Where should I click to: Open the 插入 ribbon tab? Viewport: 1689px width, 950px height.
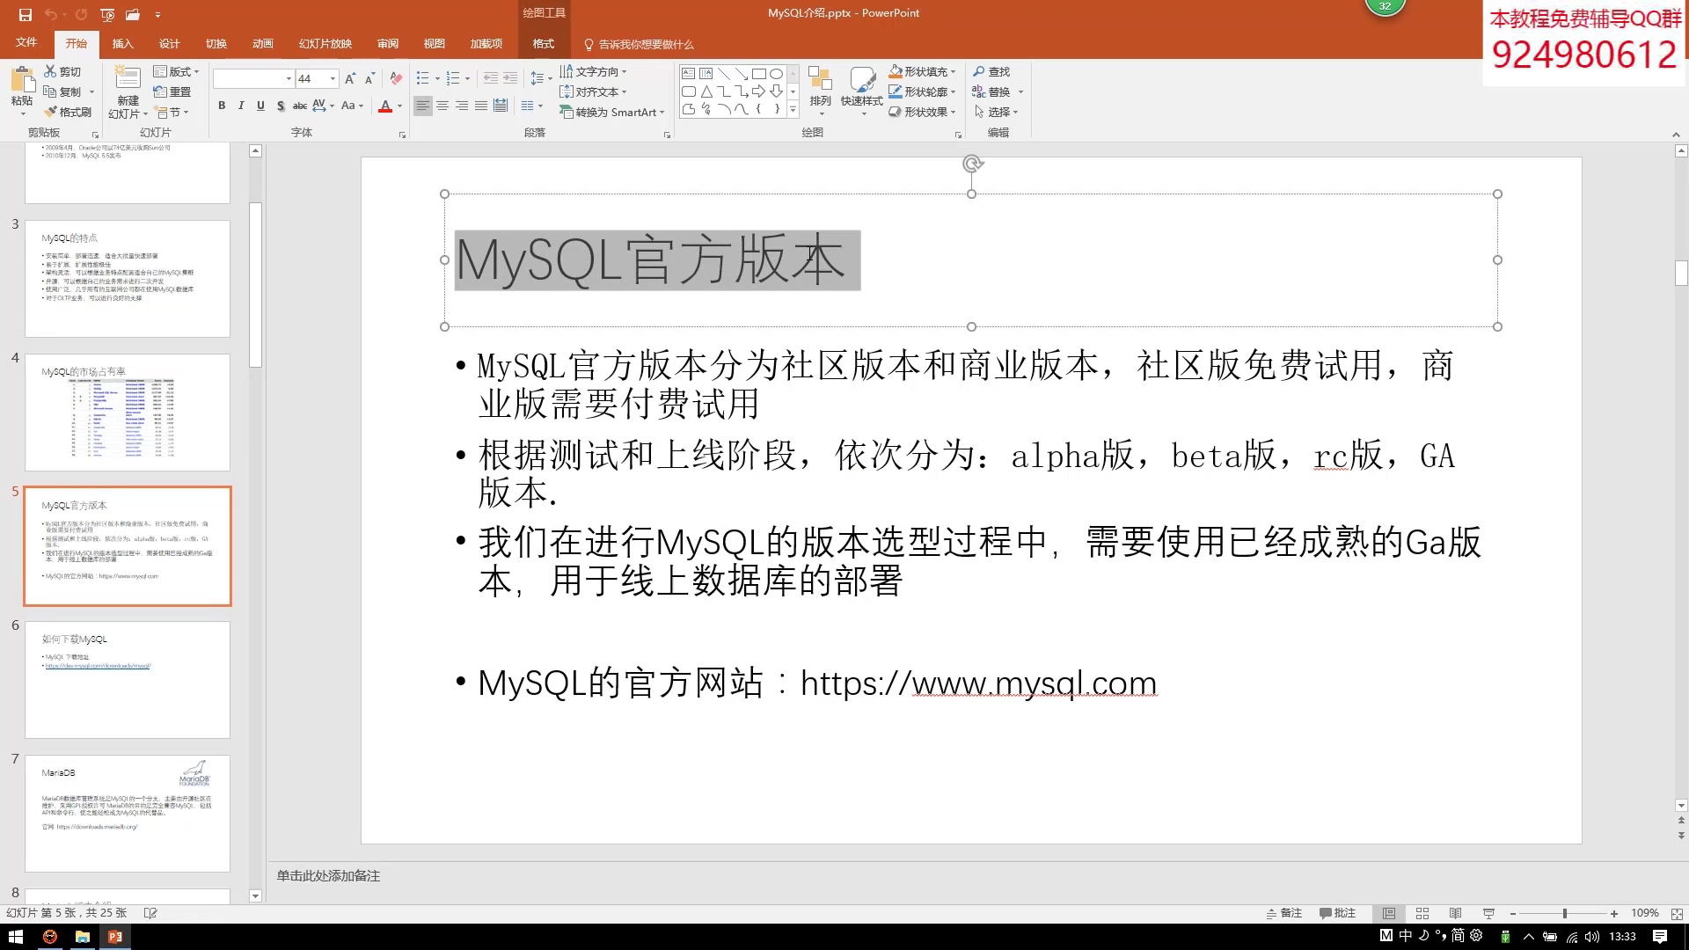[122, 44]
